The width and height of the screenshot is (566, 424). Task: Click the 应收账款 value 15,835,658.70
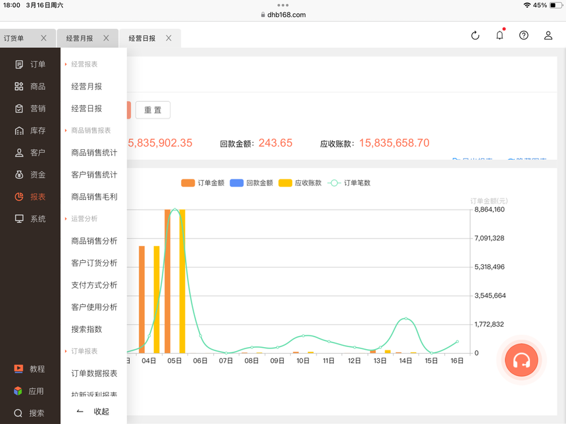[394, 143]
